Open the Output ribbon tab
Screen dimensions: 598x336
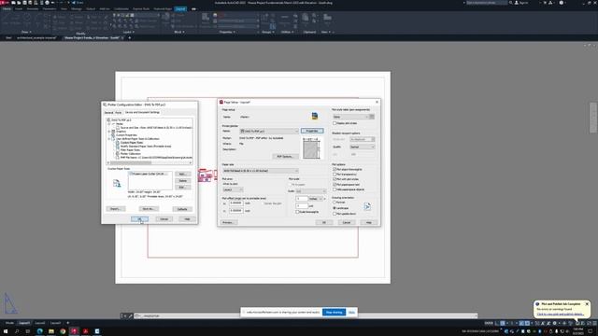[91, 8]
